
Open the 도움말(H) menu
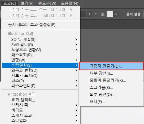pyautogui.click(x=70, y=3)
